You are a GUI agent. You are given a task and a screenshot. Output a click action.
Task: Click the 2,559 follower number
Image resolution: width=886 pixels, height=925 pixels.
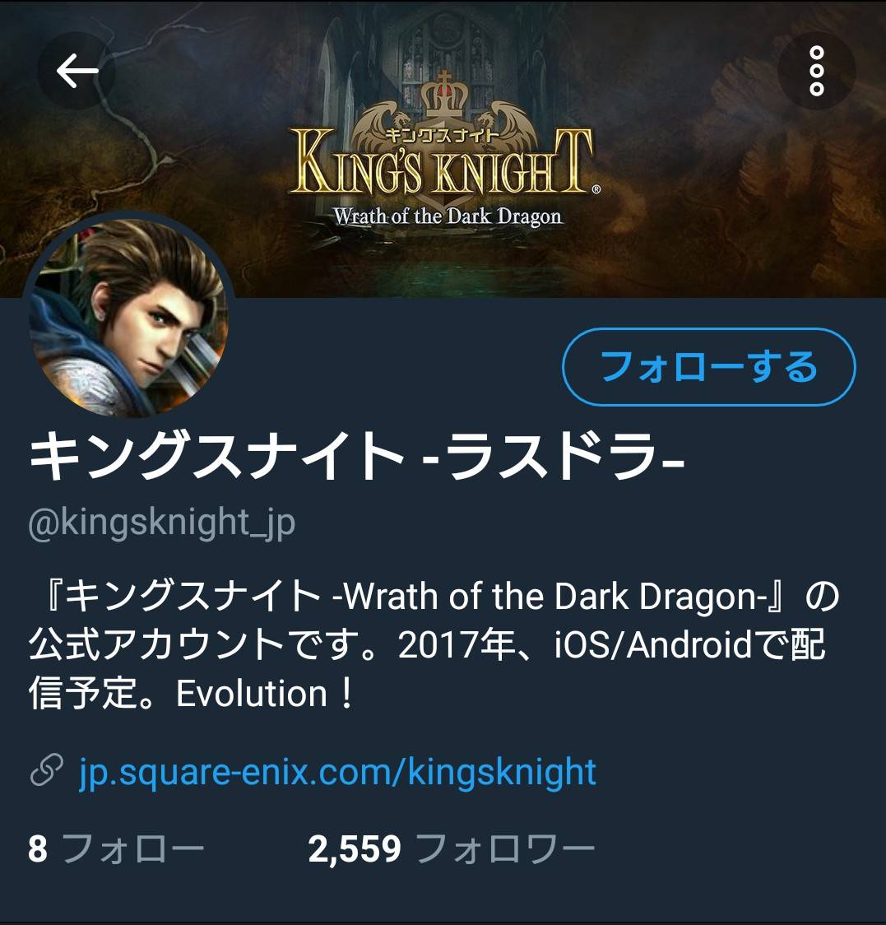(x=355, y=849)
